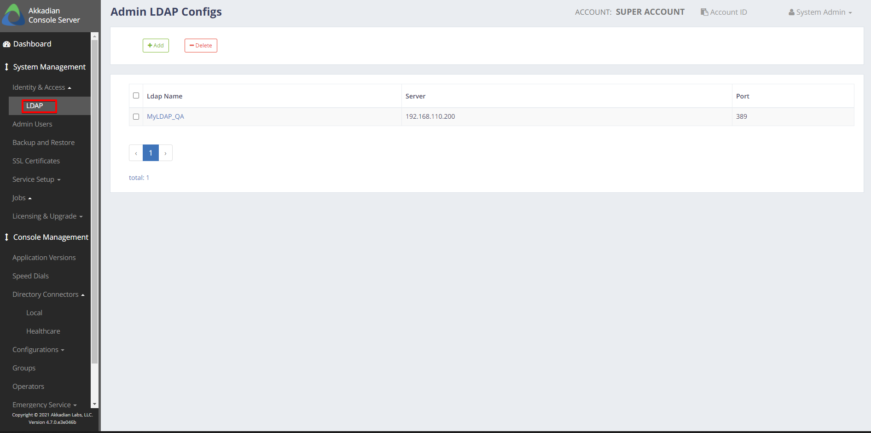Click the Account ID copy icon
Image resolution: width=871 pixels, height=433 pixels.
click(704, 12)
